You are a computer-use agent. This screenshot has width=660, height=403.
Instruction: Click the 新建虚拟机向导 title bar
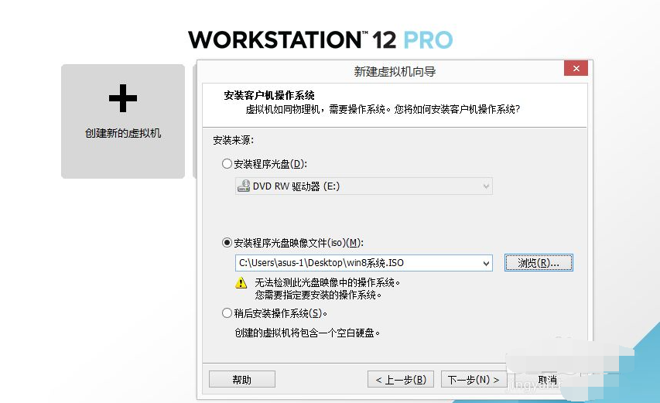[x=394, y=71]
